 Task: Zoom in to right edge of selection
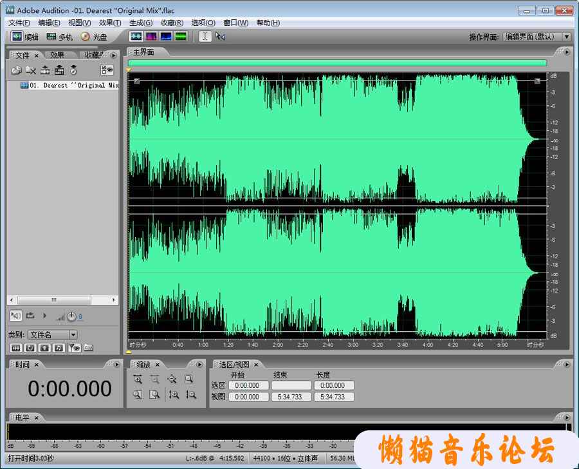tap(154, 395)
